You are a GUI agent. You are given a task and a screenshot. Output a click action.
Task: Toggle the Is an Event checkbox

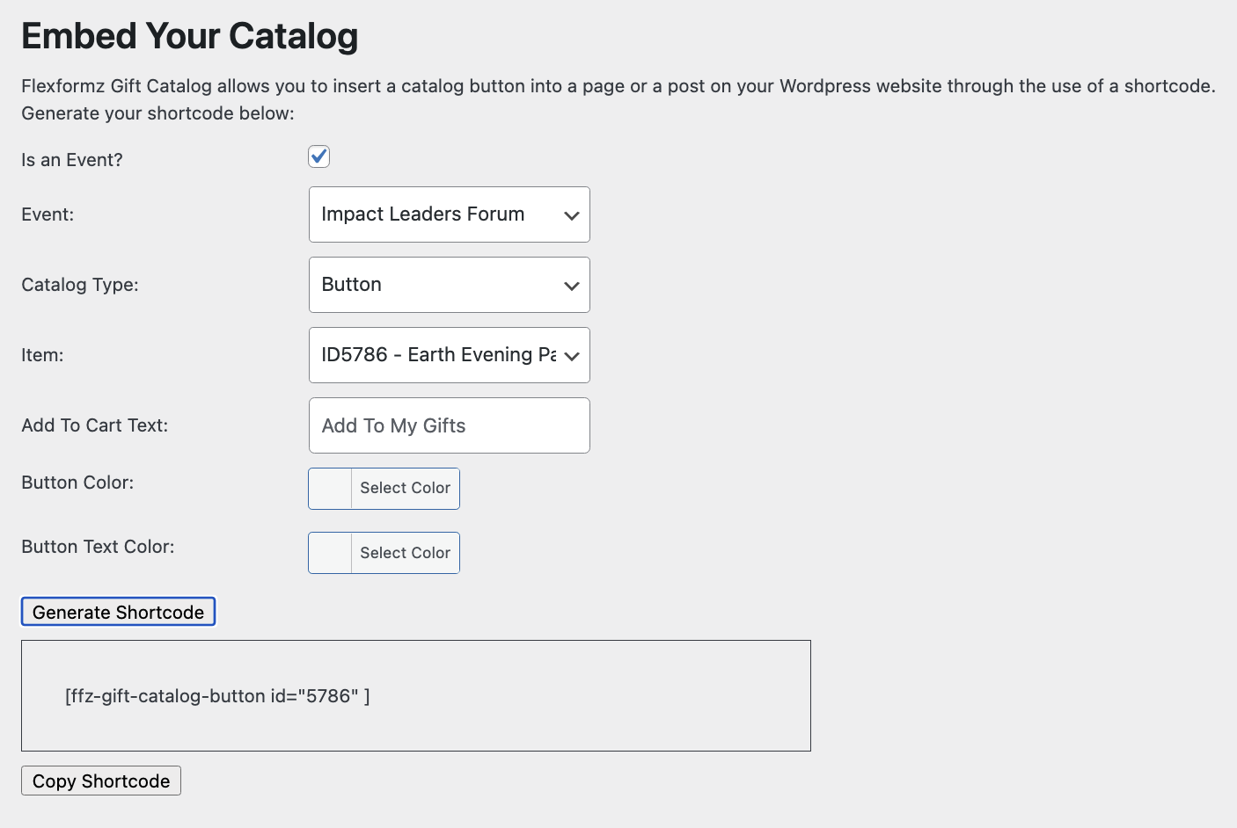click(x=318, y=156)
